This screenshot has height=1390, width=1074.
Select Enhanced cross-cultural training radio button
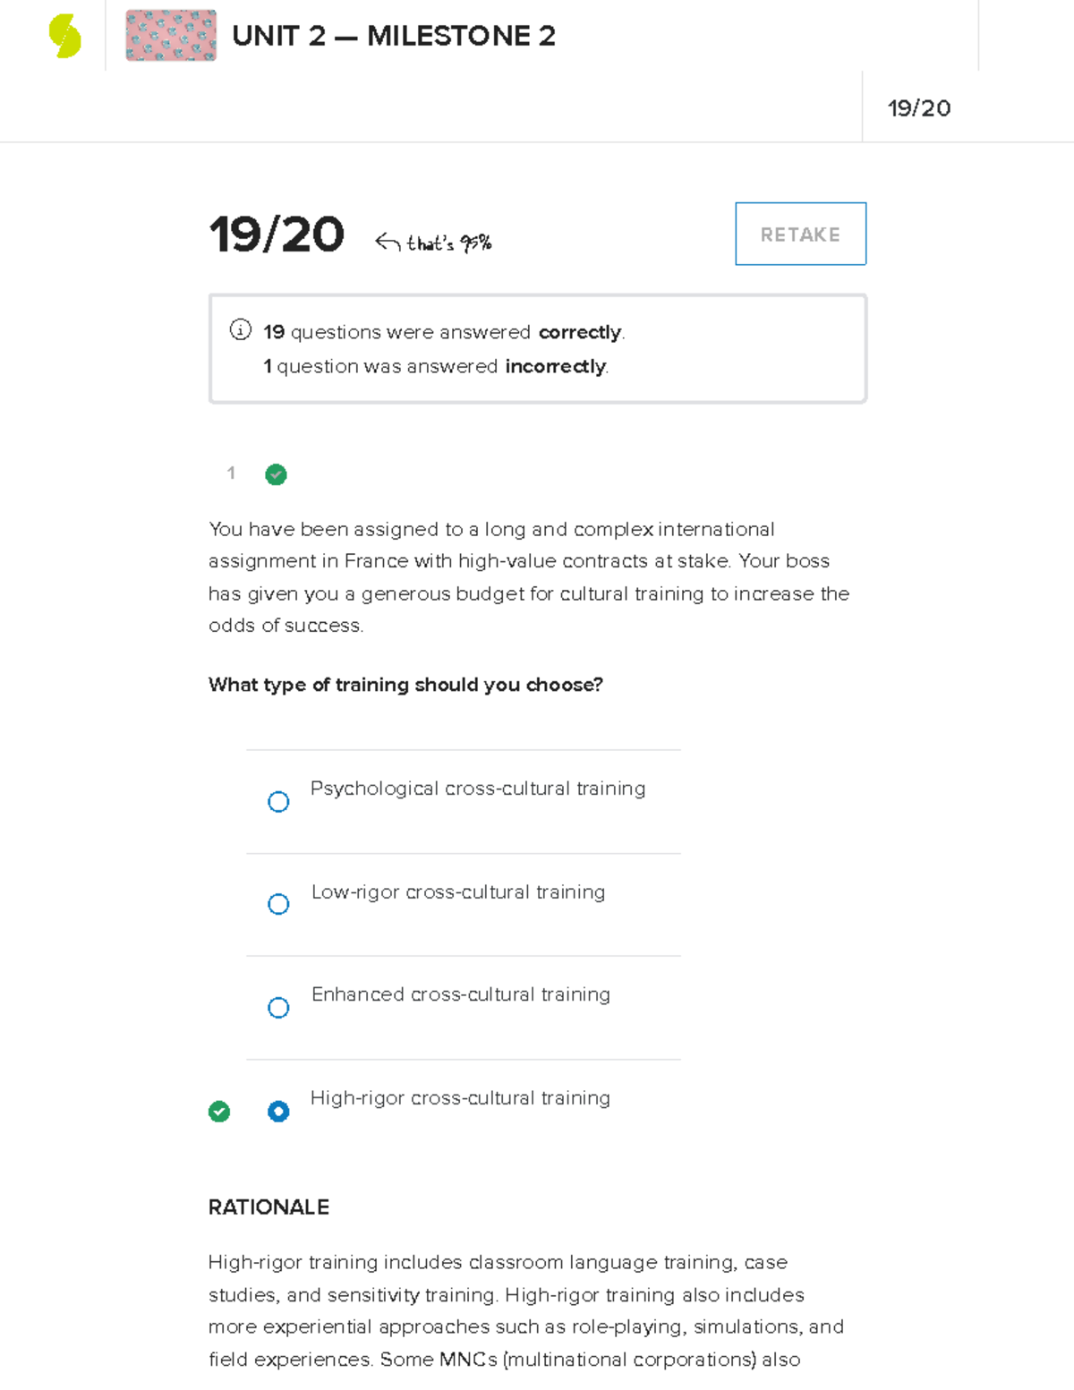pyautogui.click(x=278, y=1008)
